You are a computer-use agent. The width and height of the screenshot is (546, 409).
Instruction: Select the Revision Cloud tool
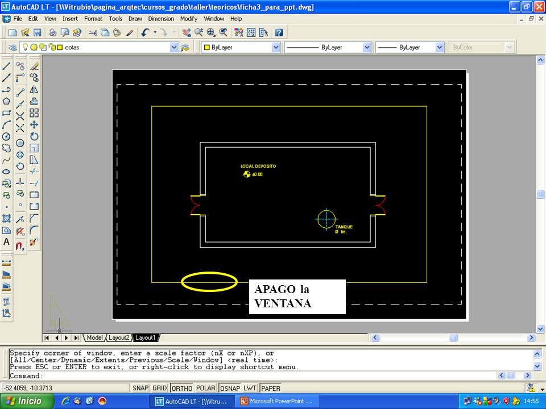click(6, 148)
